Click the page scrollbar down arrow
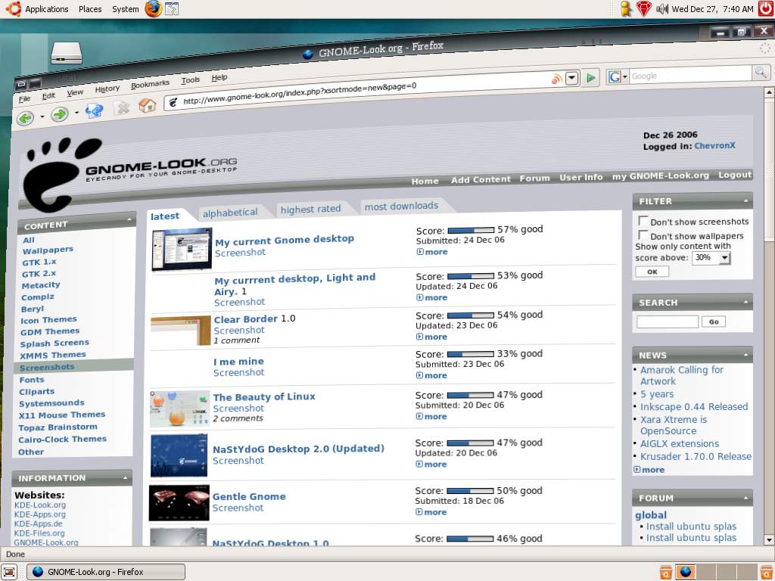This screenshot has height=581, width=775. [769, 539]
